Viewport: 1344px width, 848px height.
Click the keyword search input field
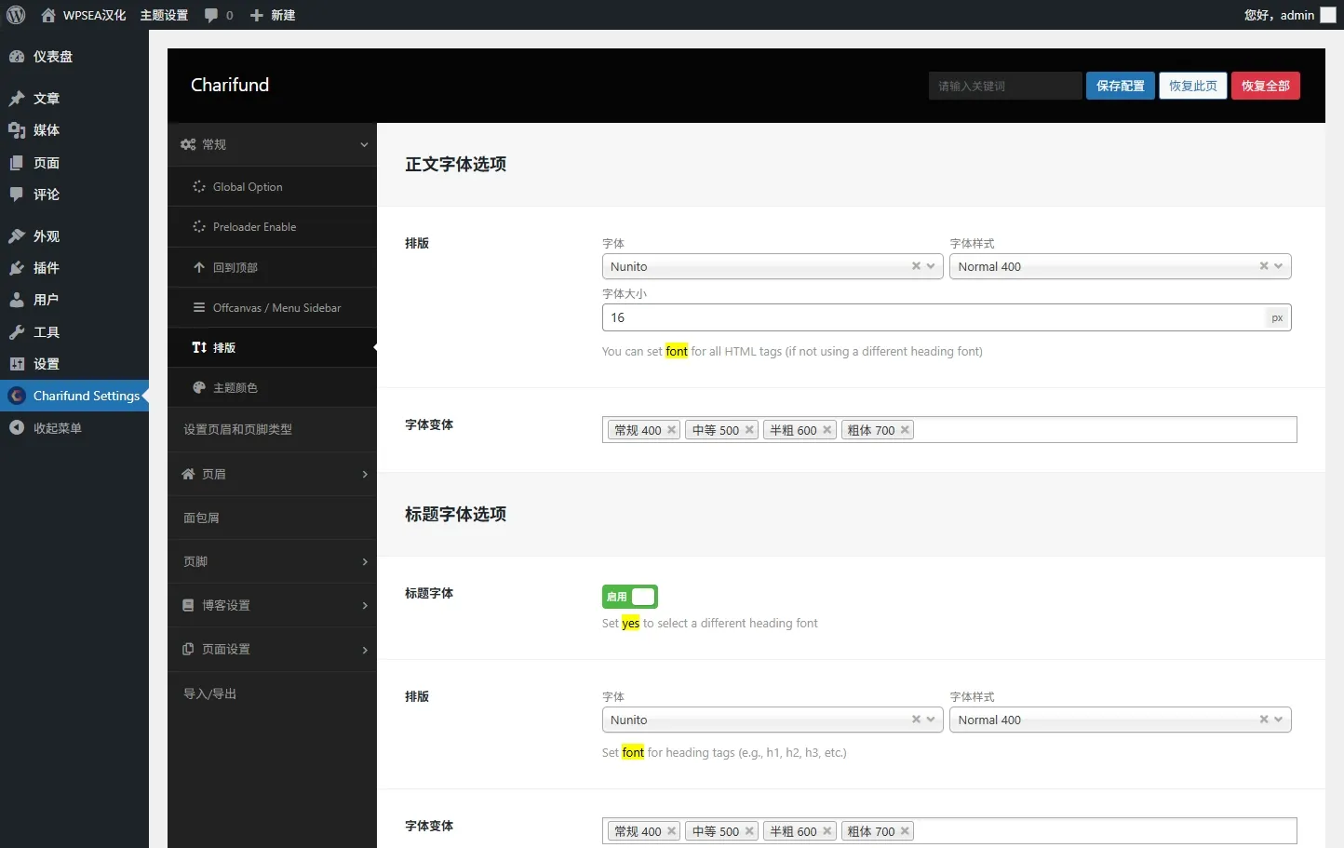(1004, 86)
